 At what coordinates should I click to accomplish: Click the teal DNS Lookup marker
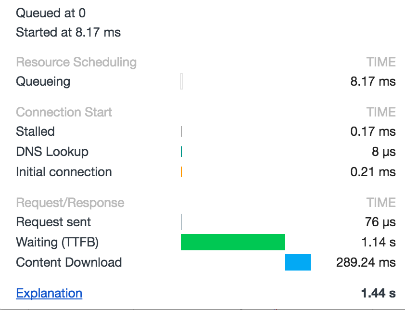[x=181, y=152]
